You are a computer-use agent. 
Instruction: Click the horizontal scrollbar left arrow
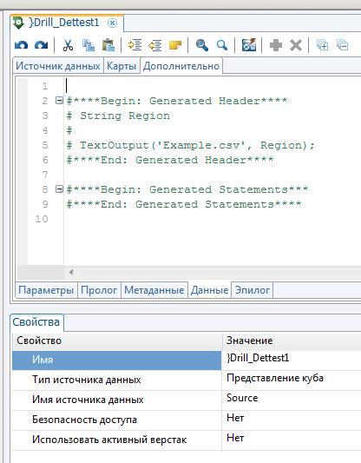click(x=71, y=272)
